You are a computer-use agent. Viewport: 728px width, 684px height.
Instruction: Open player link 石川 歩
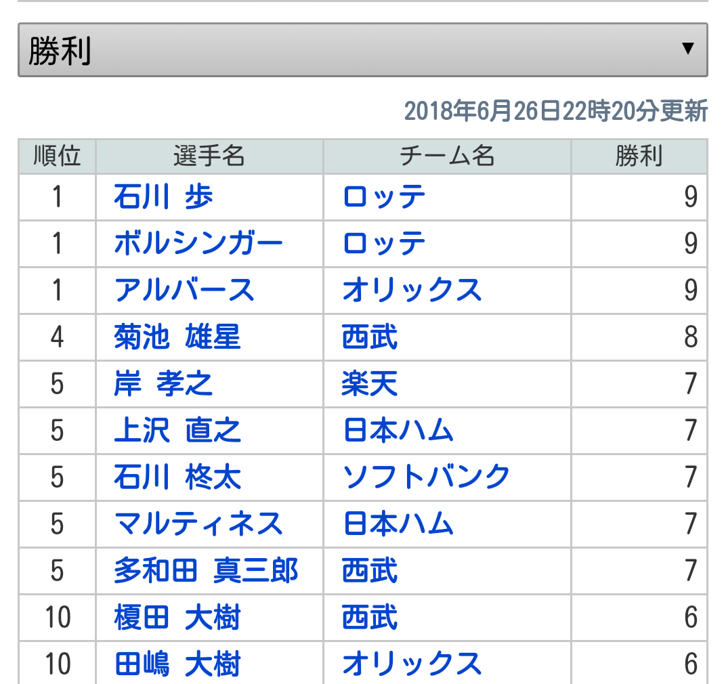point(163,197)
